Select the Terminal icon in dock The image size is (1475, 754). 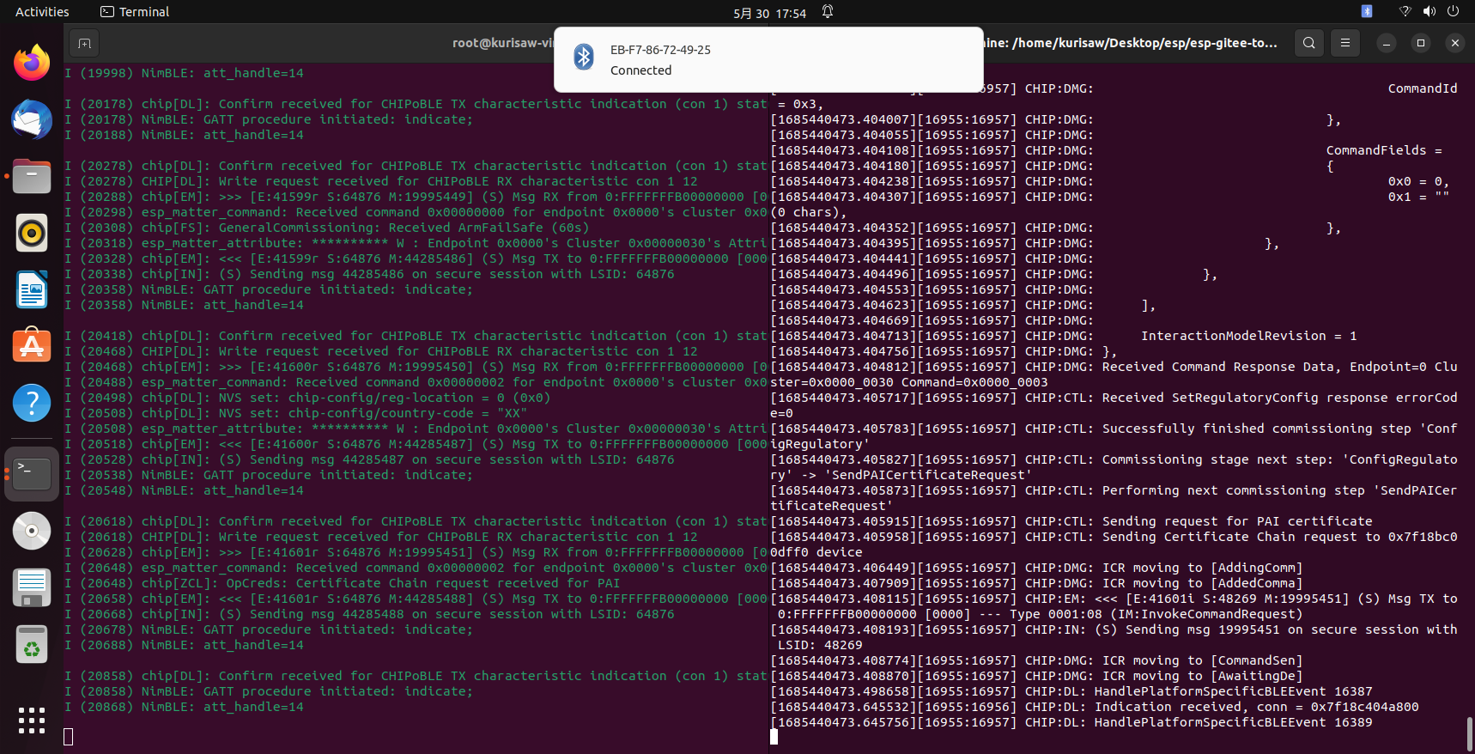[32, 473]
